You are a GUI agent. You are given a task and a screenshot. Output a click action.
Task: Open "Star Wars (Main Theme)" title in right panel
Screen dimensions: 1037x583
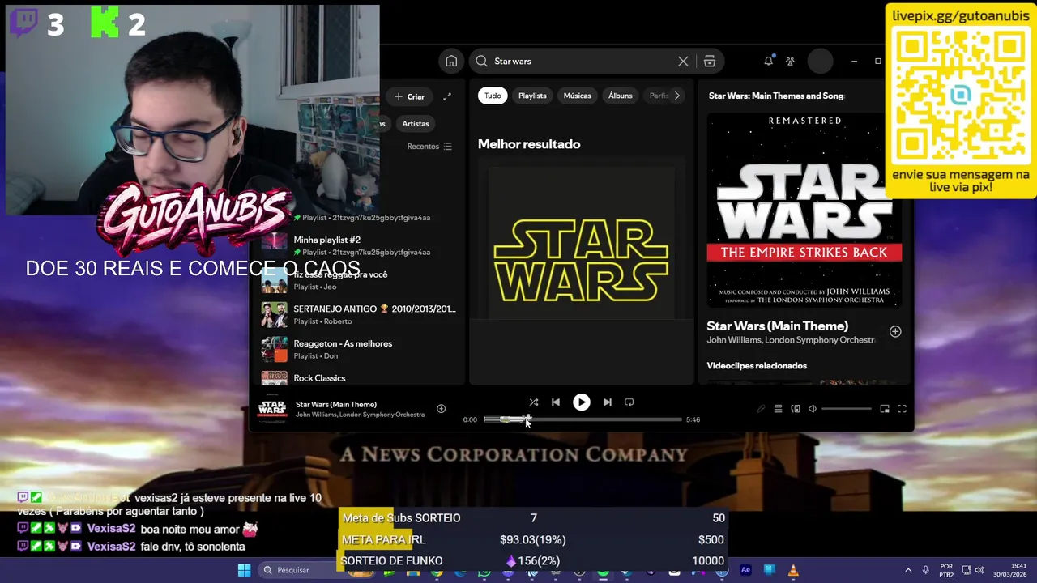coord(777,326)
